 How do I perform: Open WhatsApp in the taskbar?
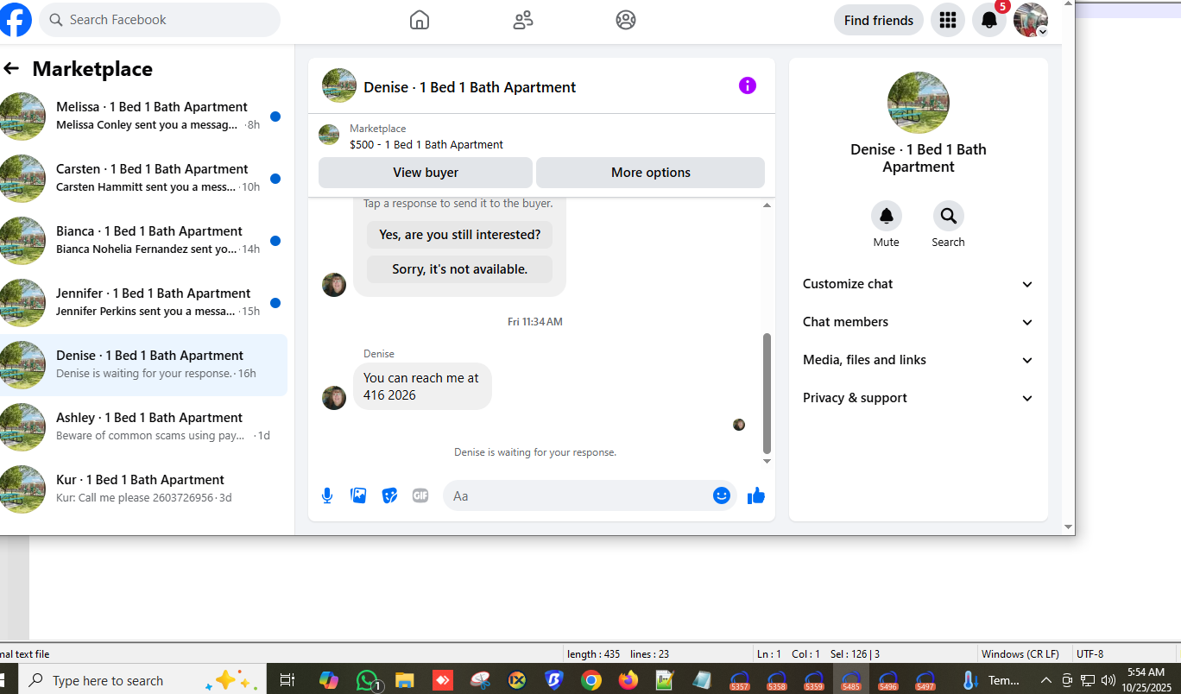[x=368, y=680]
